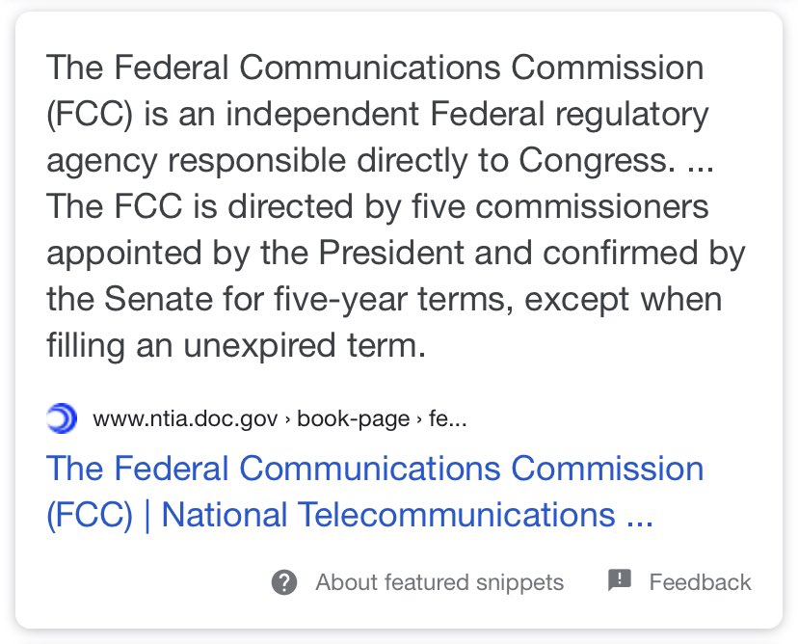The image size is (798, 644).
Task: Click the question mark help icon
Action: pyautogui.click(x=283, y=582)
